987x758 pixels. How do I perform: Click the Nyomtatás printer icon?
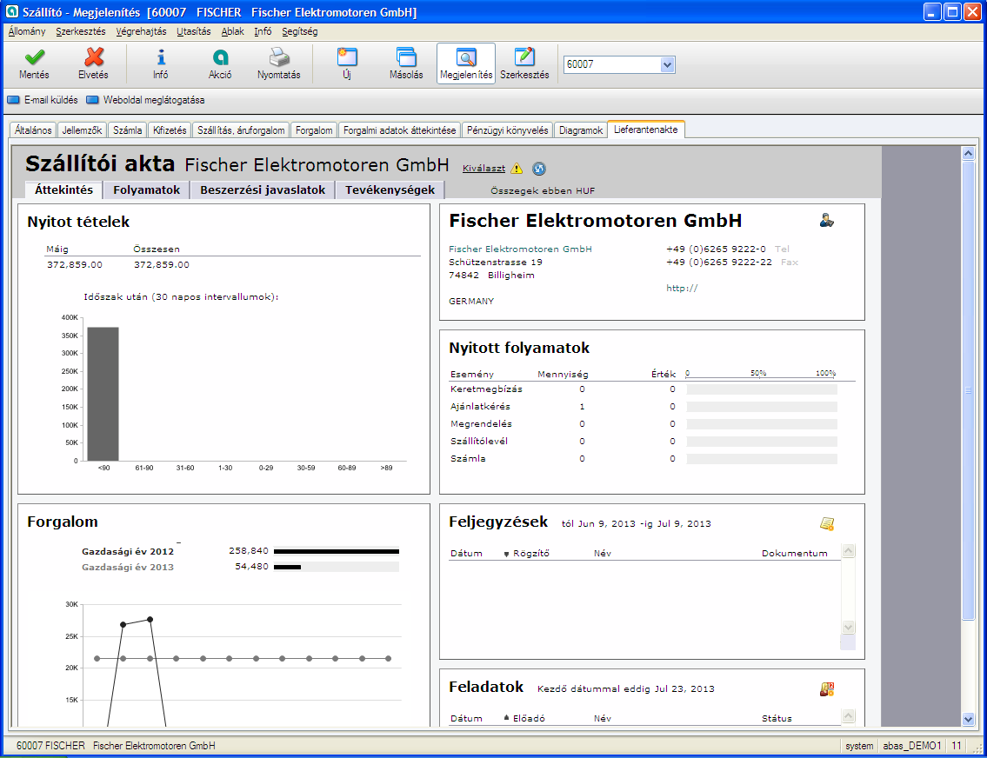coord(279,57)
